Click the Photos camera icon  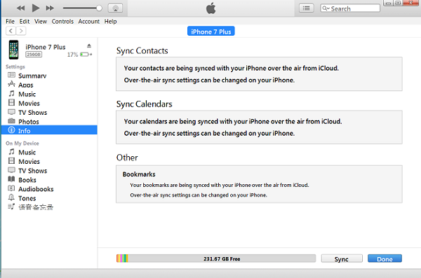click(11, 121)
